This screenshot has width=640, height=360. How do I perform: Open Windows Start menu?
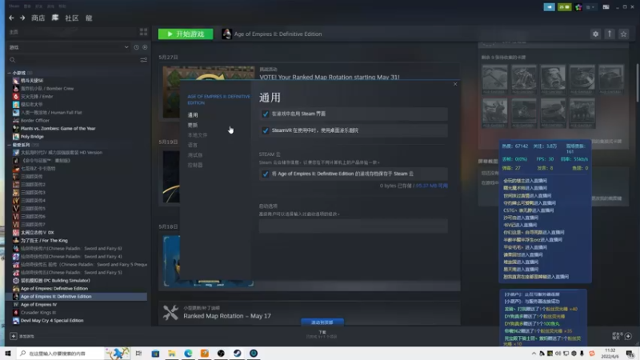[x=8, y=353]
